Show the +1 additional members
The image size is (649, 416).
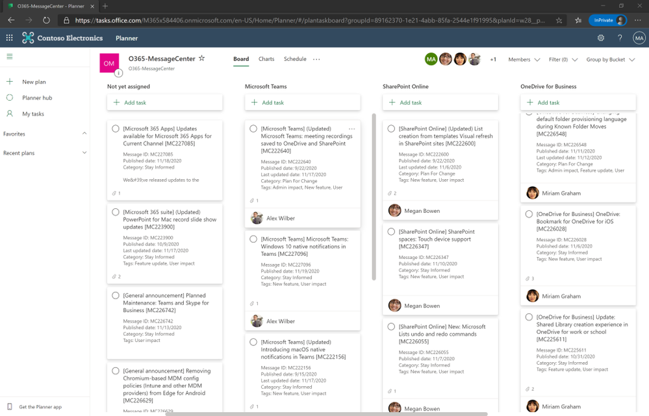[493, 60]
